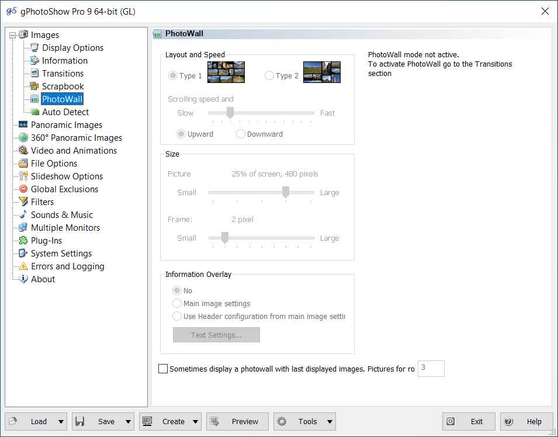This screenshot has height=437, width=558.
Task: Click the 360° Panoramic Images globe icon
Action: [x=23, y=137]
